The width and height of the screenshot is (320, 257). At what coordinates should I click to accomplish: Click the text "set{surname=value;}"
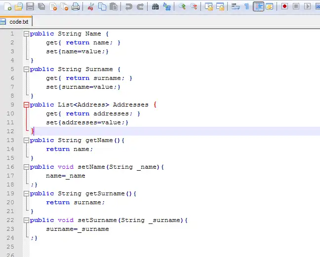83,87
